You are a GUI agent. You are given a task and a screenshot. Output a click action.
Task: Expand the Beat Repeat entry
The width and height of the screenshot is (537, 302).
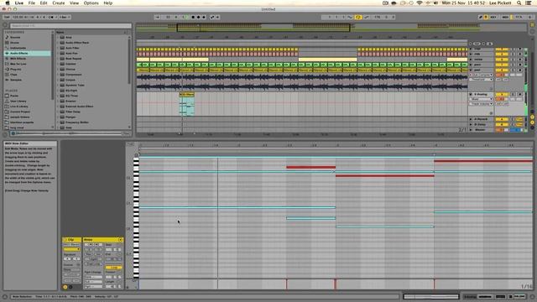pyautogui.click(x=58, y=59)
